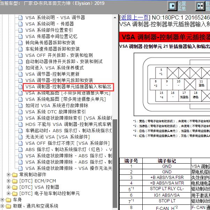Expand the '常规制动部件' folder
The height and width of the screenshot is (210, 210).
(x=8, y=175)
